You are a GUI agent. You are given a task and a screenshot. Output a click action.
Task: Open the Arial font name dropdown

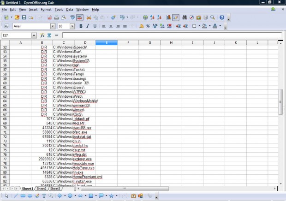53,26
